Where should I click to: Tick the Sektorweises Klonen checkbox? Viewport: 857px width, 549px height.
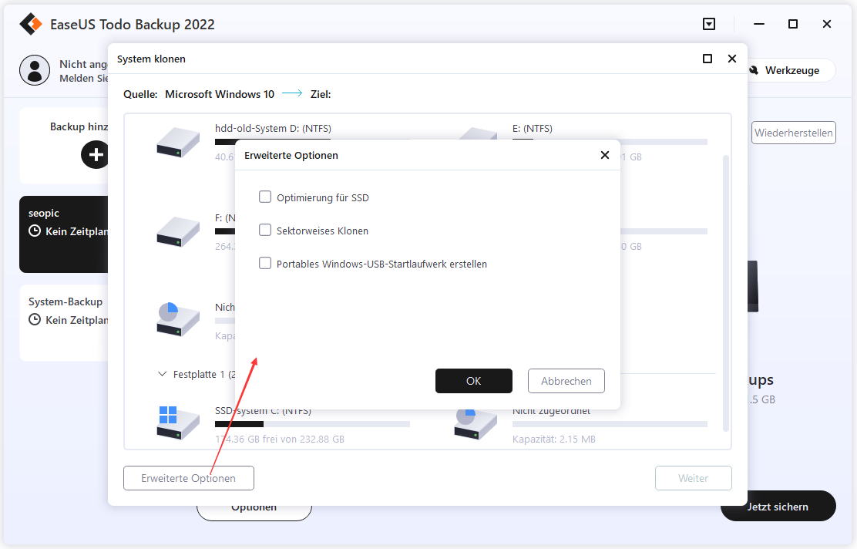click(x=265, y=231)
